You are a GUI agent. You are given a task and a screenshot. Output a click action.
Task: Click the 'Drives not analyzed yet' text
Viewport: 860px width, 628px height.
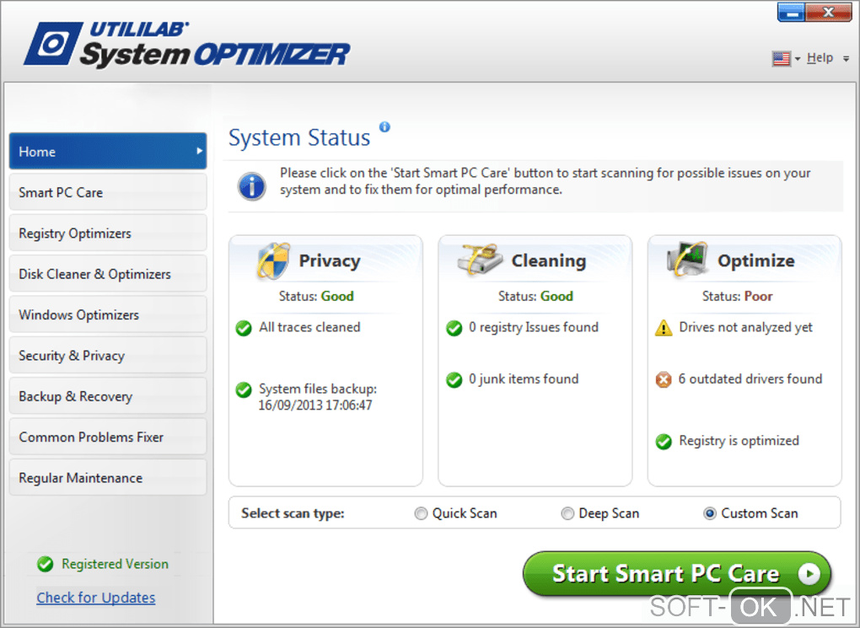746,327
